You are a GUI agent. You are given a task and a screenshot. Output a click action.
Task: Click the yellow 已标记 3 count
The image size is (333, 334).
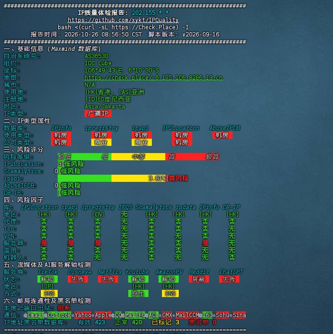pyautogui.click(x=166, y=322)
